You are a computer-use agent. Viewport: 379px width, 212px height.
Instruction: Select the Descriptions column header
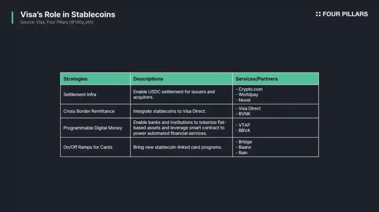pos(148,79)
